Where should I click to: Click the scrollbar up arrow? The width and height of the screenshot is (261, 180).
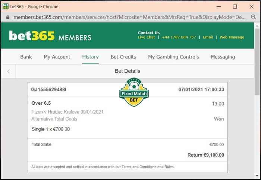257,26
